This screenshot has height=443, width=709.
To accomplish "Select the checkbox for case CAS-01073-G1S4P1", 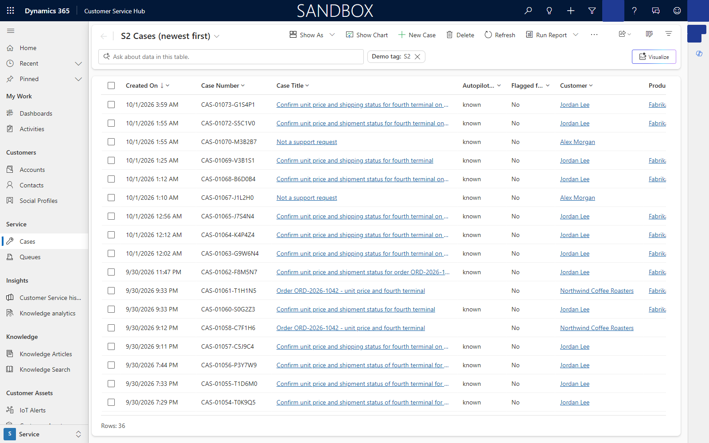I will tap(111, 105).
